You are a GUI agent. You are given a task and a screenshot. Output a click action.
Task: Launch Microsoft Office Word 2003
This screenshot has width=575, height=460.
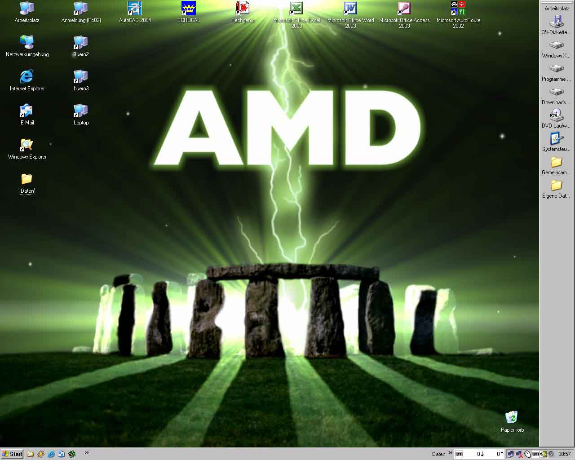(x=350, y=15)
